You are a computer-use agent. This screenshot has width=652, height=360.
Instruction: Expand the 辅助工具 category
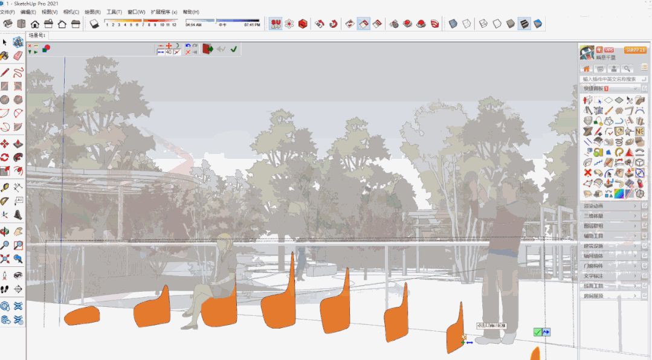click(x=610, y=236)
